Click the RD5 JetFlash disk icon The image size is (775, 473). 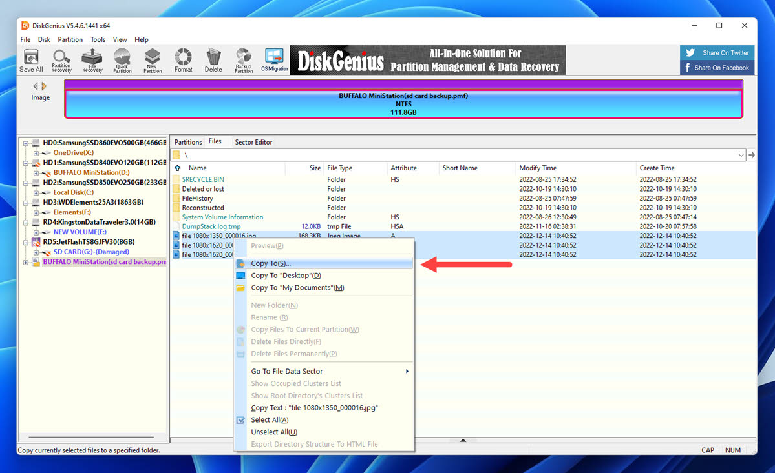pos(36,242)
